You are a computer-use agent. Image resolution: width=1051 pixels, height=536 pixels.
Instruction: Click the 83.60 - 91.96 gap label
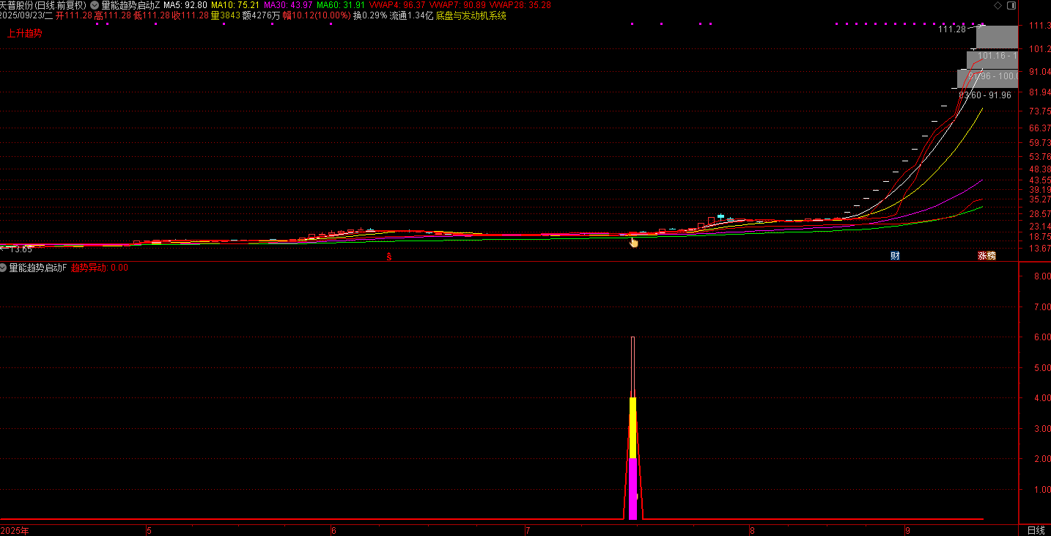pos(985,95)
